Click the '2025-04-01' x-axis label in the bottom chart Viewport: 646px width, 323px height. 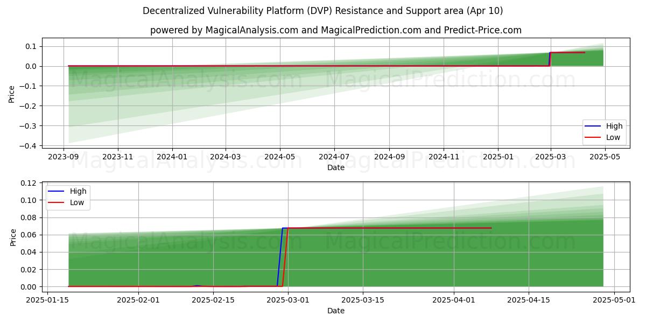click(454, 300)
